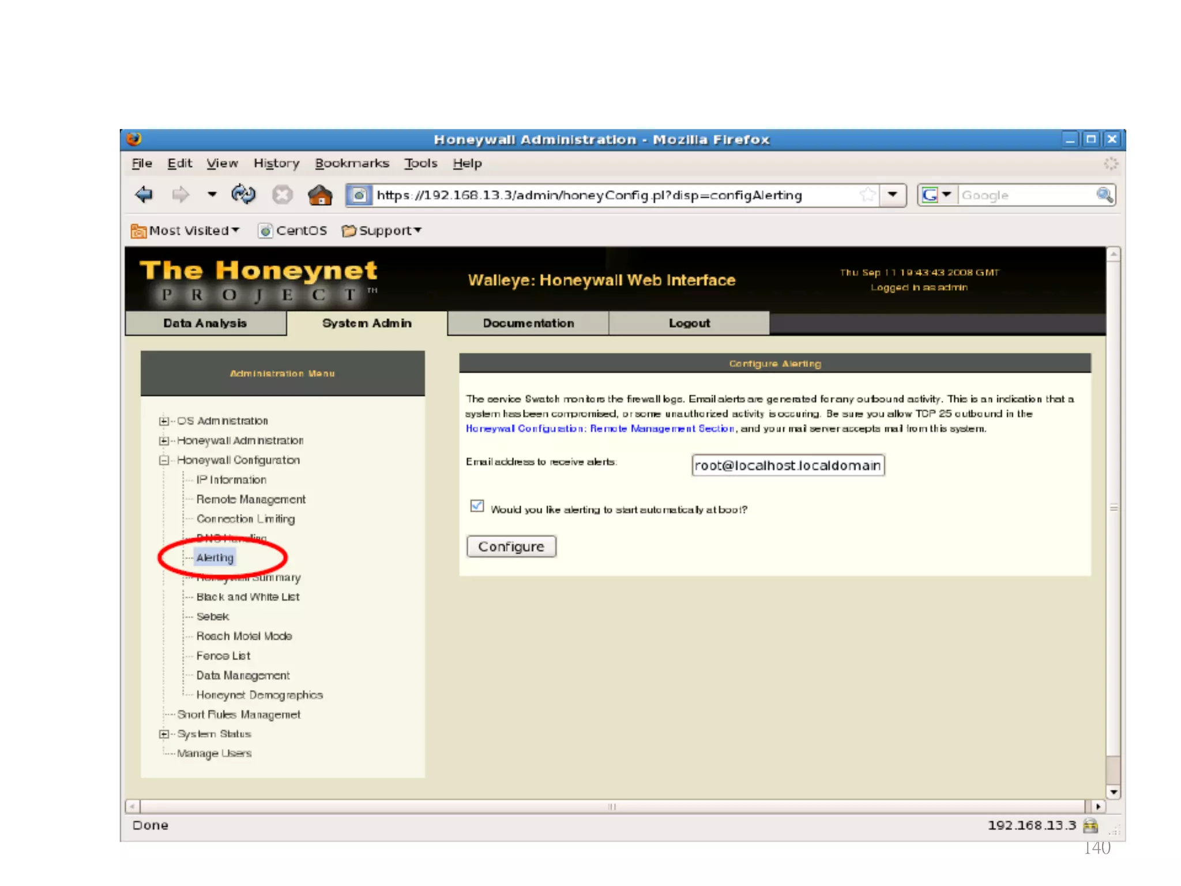The height and width of the screenshot is (886, 1181).
Task: Open Honeywall Configuration Remote Management Section link
Action: (600, 429)
